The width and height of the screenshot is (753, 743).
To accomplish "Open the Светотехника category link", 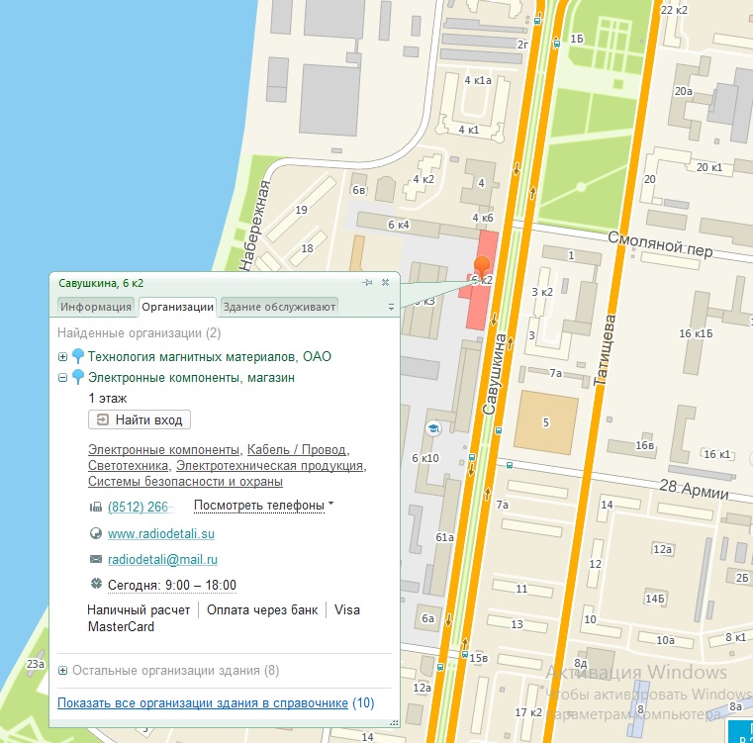I will point(129,465).
